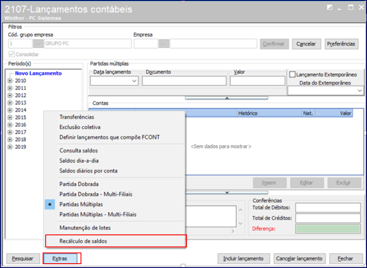Click the Valor input field
This screenshot has width=367, height=268.
[x=258, y=81]
